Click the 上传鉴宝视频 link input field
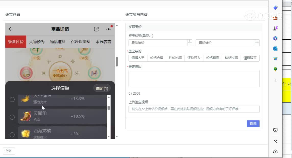The image size is (292, 158). coord(194,109)
